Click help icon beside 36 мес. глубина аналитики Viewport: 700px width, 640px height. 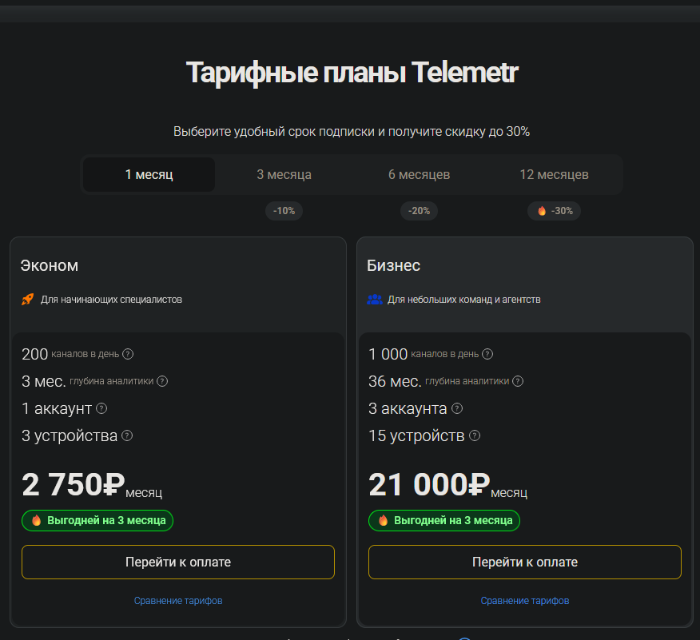tap(518, 381)
